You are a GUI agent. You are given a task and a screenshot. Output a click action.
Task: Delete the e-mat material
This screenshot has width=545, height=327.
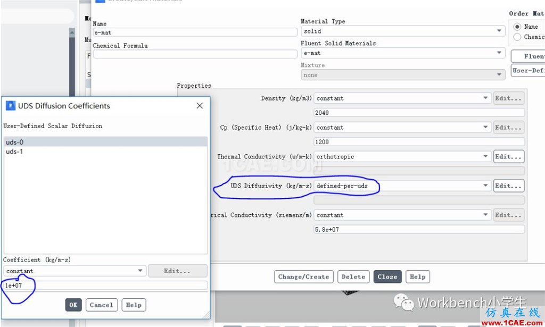pyautogui.click(x=353, y=276)
